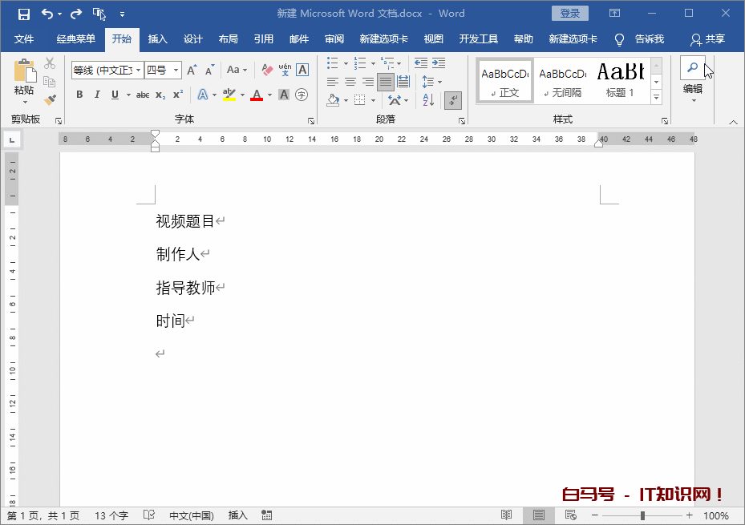Open the 审阅 ribbon tab

(334, 38)
